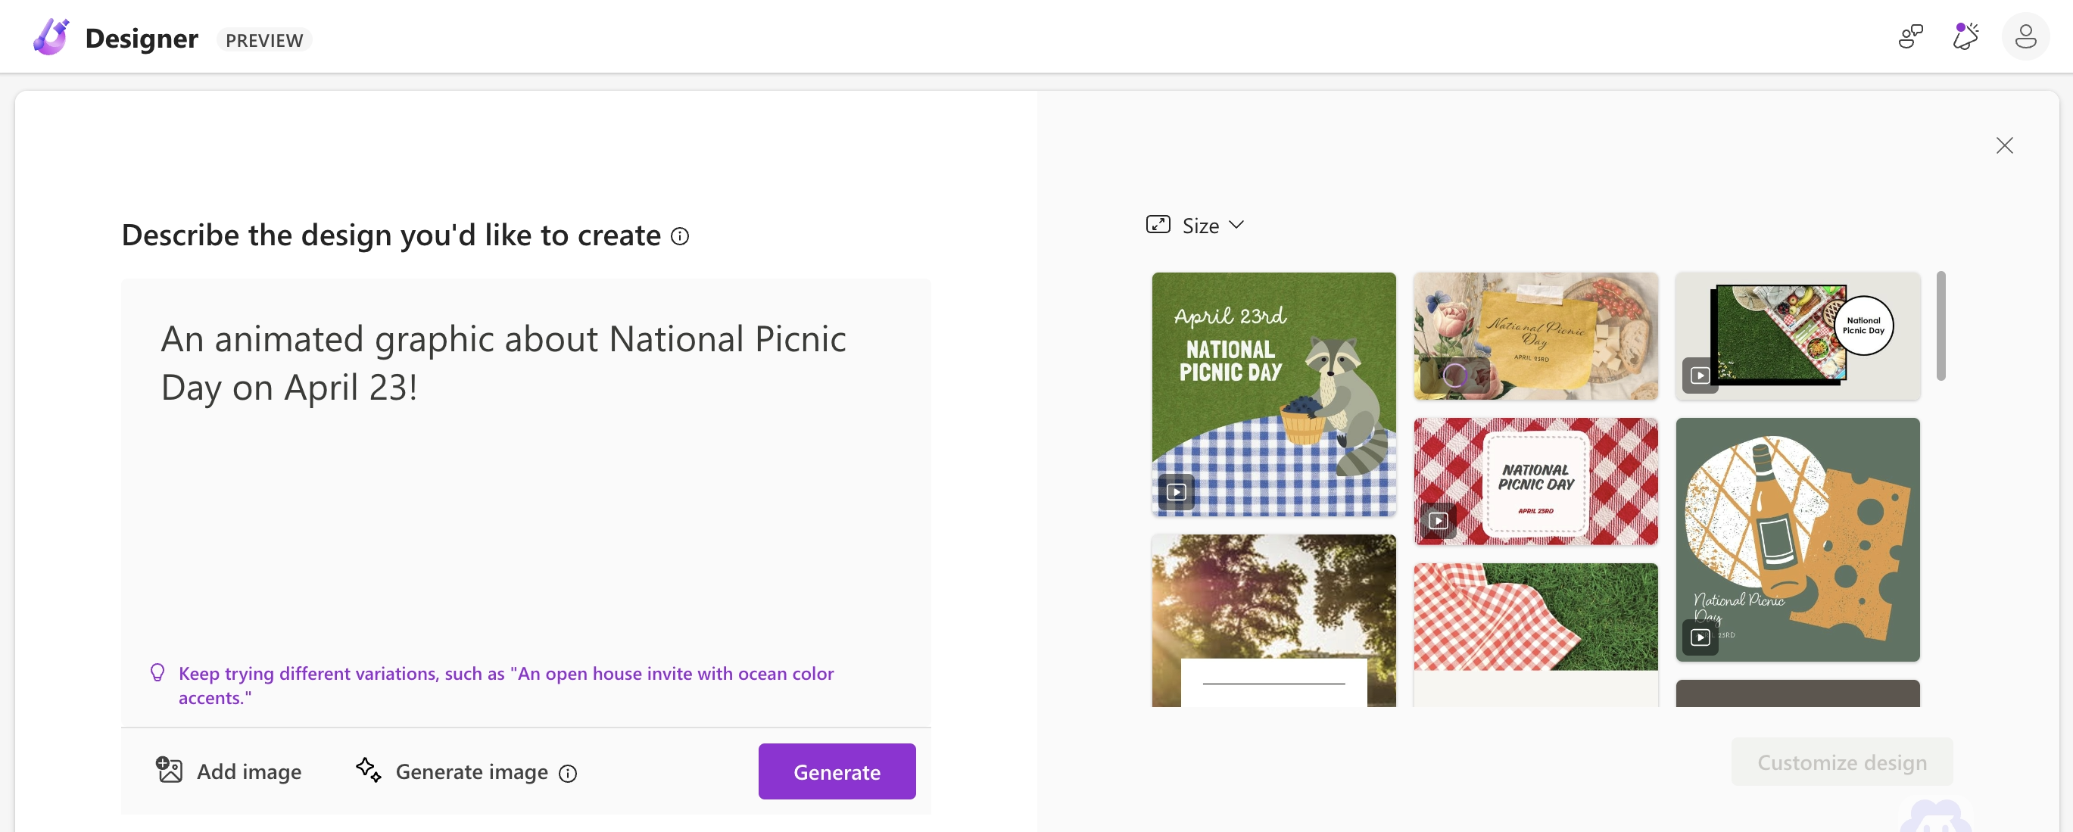
Task: Expand the Size dropdown
Action: [1213, 226]
